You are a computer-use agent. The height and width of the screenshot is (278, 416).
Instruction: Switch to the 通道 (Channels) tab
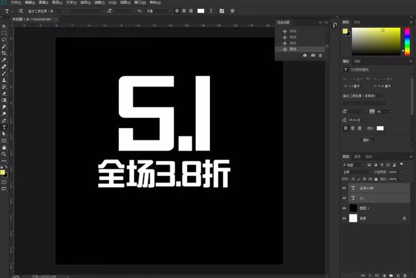358,157
